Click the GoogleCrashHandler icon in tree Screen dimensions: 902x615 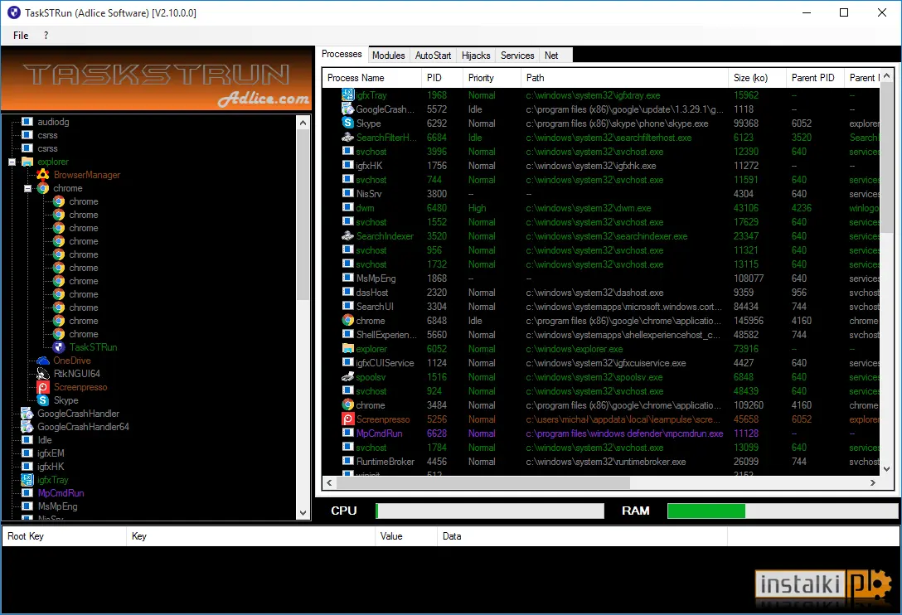27,414
